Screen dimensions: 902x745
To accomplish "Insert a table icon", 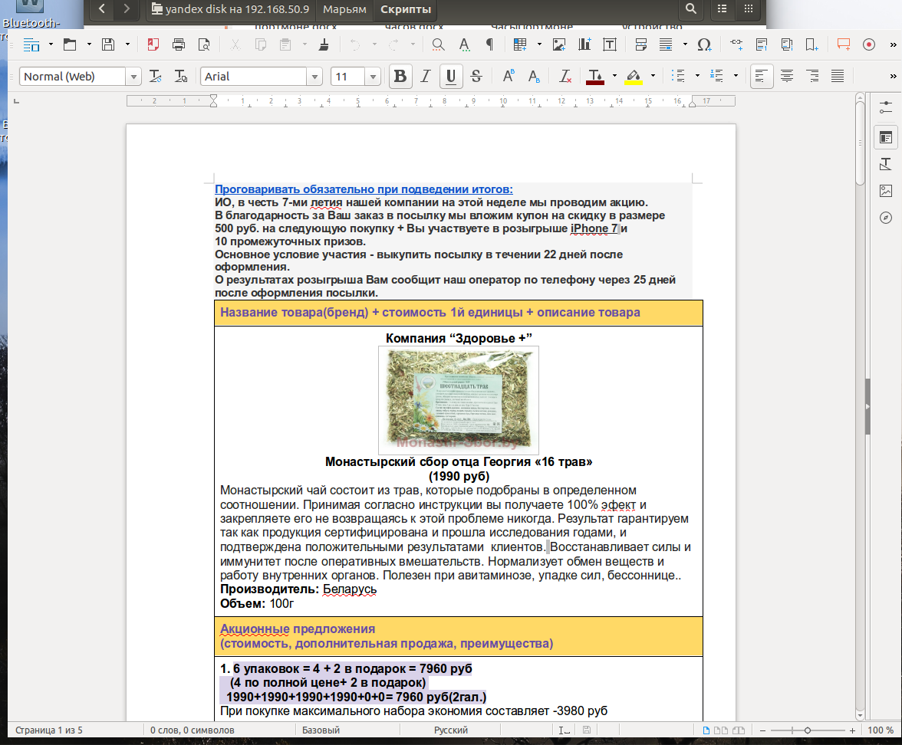I will click(520, 44).
